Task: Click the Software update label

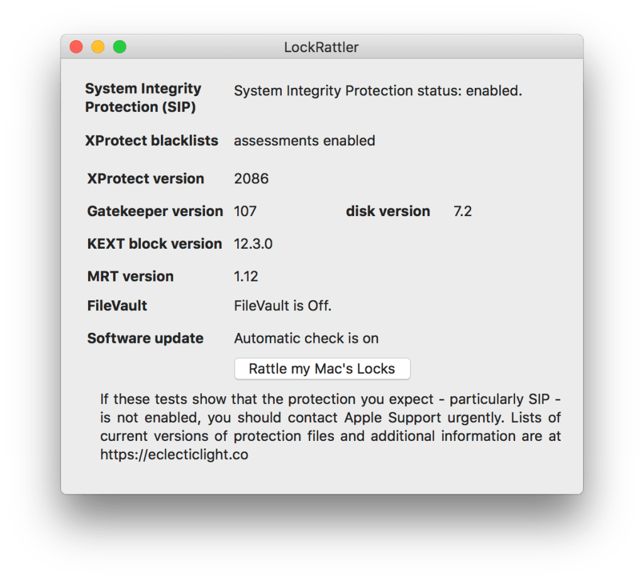Action: pyautogui.click(x=145, y=339)
